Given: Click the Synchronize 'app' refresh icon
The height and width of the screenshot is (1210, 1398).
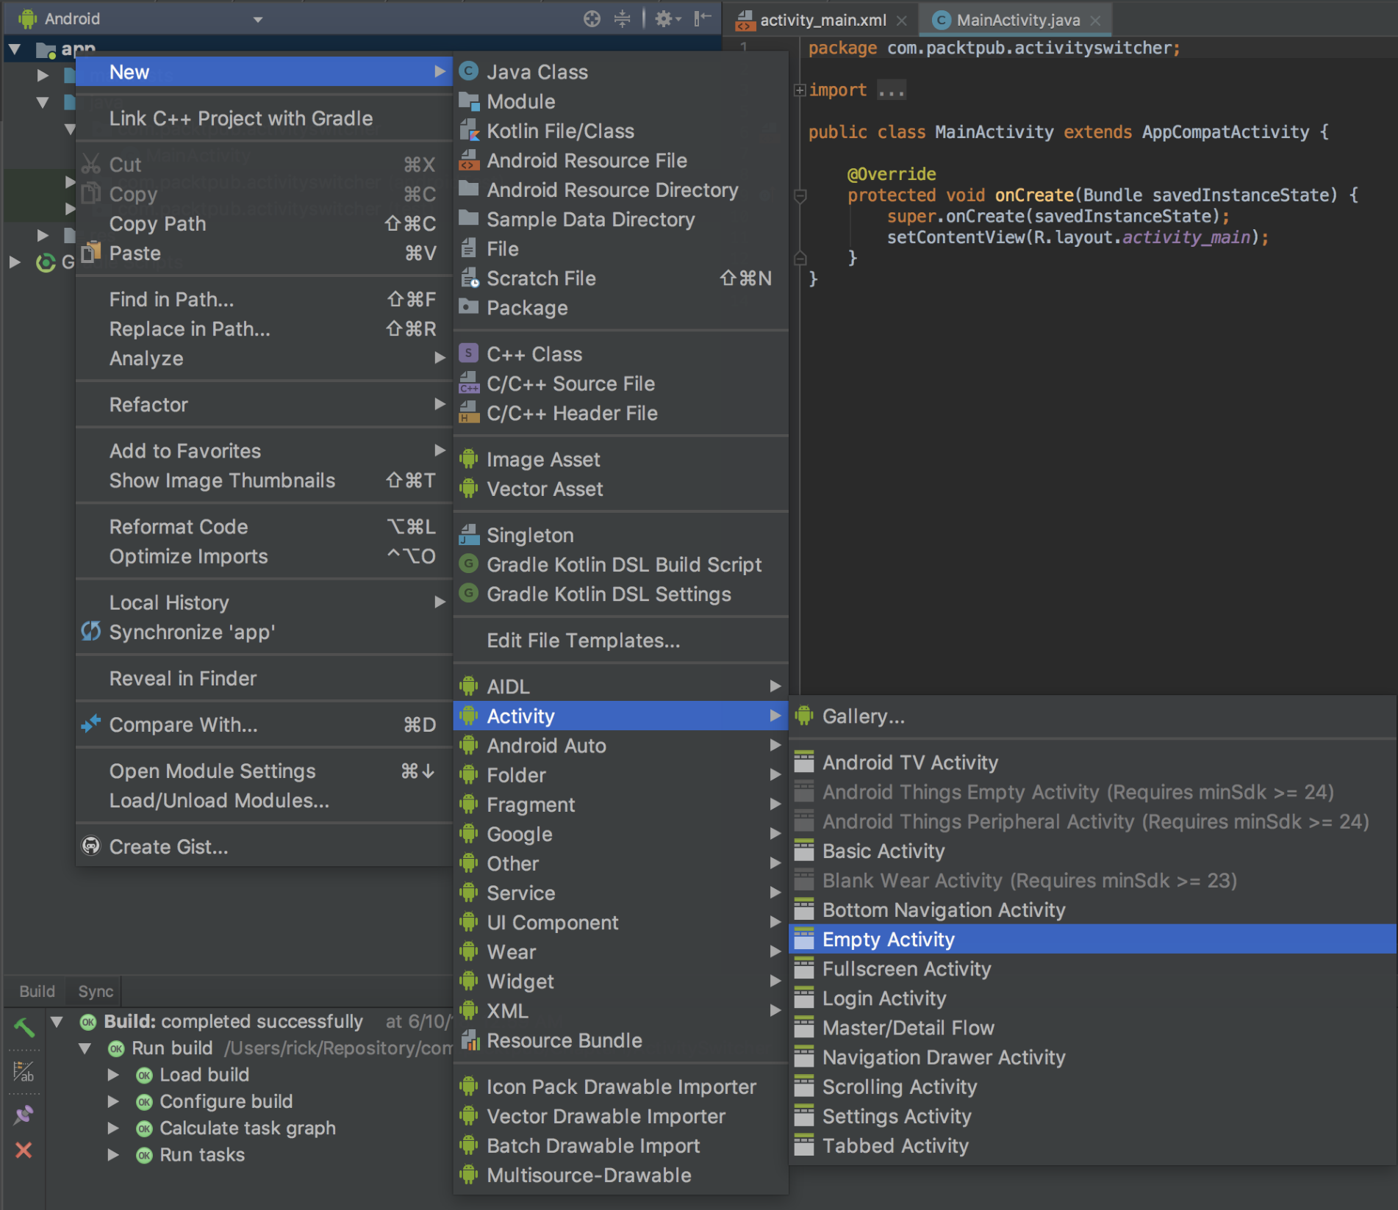Looking at the screenshot, I should 91,632.
